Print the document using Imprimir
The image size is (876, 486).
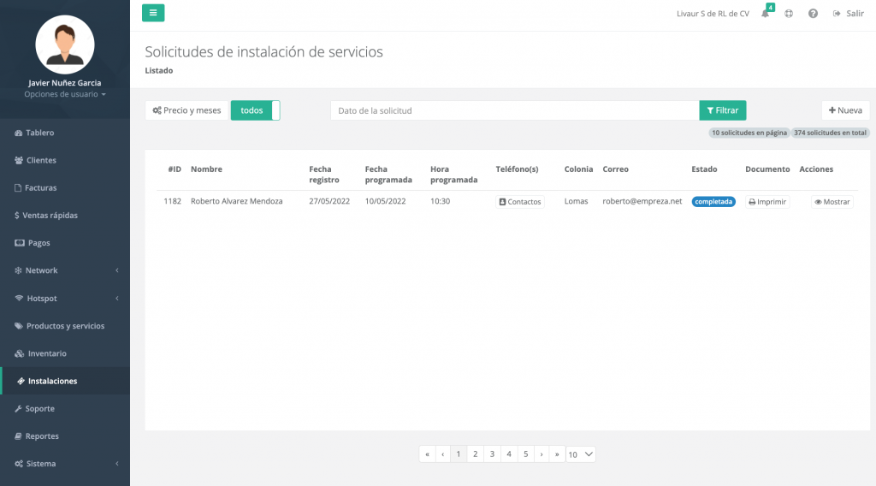click(767, 202)
